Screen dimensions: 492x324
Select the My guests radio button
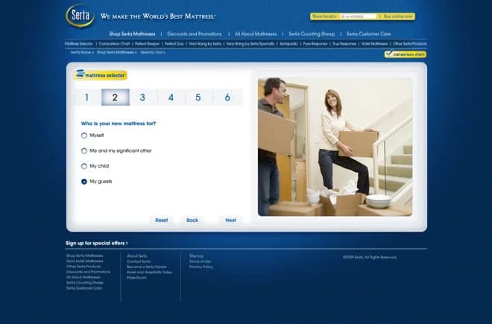pos(84,182)
